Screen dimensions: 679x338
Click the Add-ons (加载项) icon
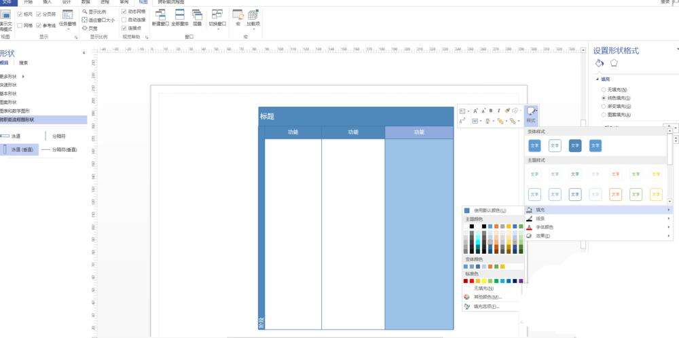(253, 15)
